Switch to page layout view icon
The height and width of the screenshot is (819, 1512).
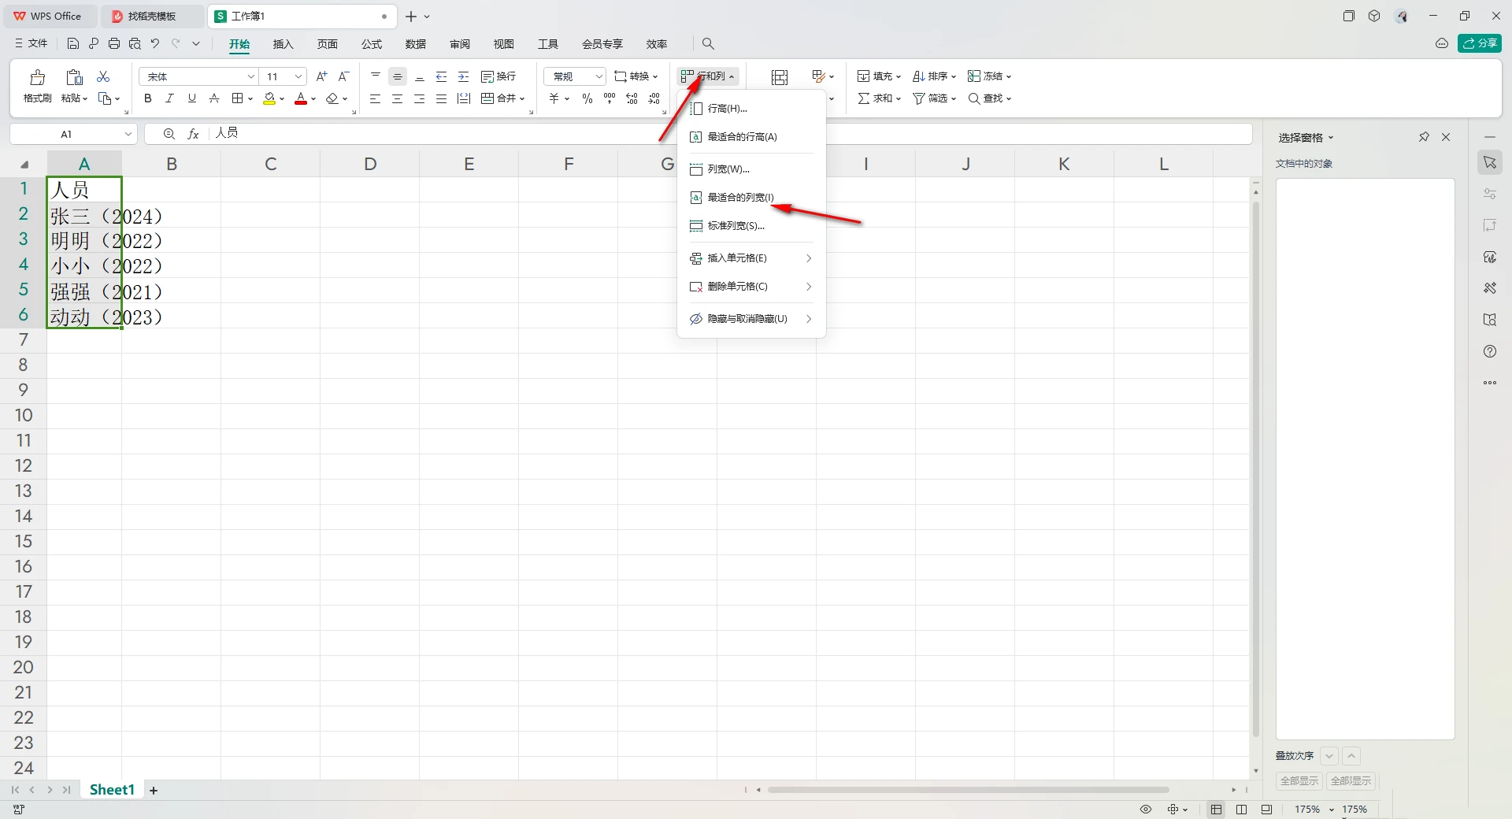(x=1242, y=809)
